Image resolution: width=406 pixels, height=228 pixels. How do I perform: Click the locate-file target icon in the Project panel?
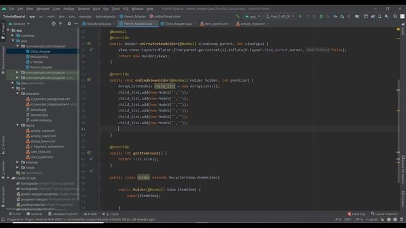(53, 24)
